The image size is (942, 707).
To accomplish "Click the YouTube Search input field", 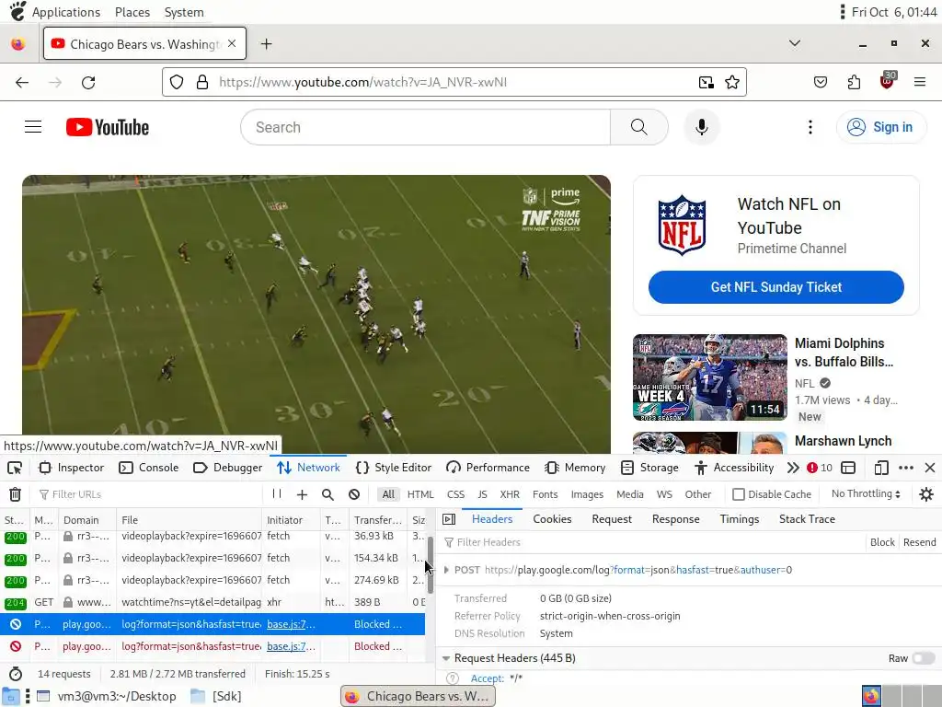I will pos(425,127).
